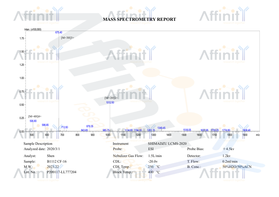The width and height of the screenshot is (279, 197).
Task: Select the 675.40 peak label
Action: point(59,32)
